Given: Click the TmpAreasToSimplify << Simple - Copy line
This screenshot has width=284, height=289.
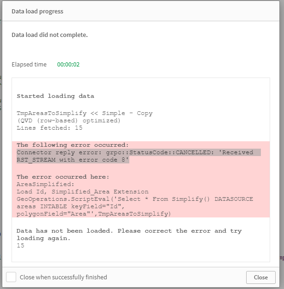Looking at the screenshot, I should (85, 113).
